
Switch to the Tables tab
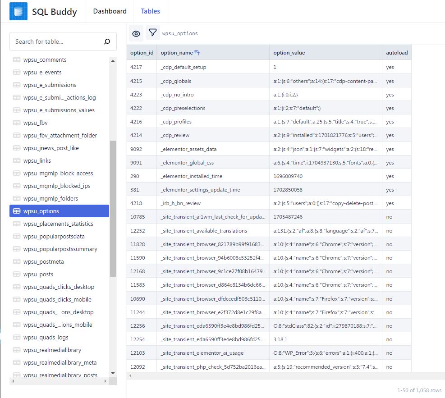pos(151,11)
